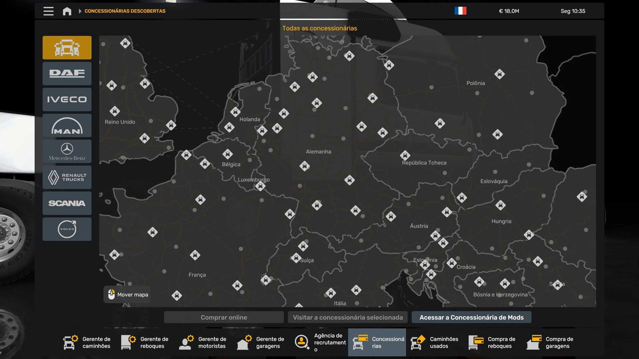Select dealer marker near República Tcheca label
Image resolution: width=639 pixels, height=359 pixels.
click(x=405, y=155)
